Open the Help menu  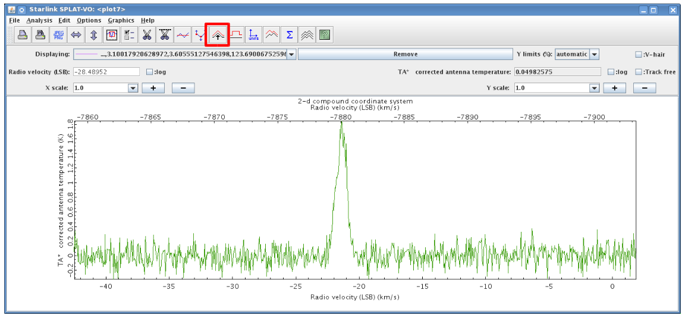[x=147, y=20]
